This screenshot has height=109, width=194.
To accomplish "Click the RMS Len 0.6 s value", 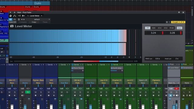I will pos(158,58).
